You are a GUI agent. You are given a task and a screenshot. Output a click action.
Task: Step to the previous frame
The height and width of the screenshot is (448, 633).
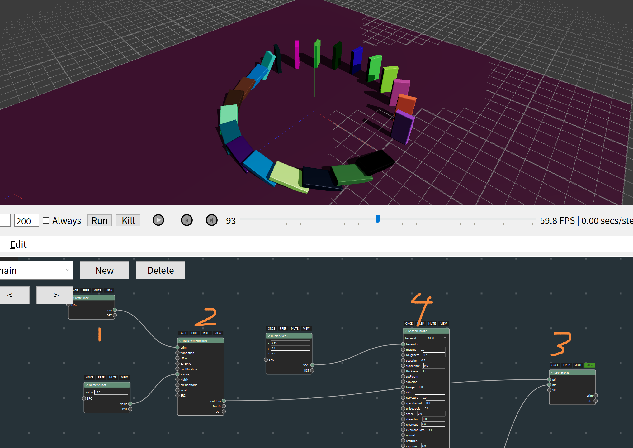tap(187, 220)
